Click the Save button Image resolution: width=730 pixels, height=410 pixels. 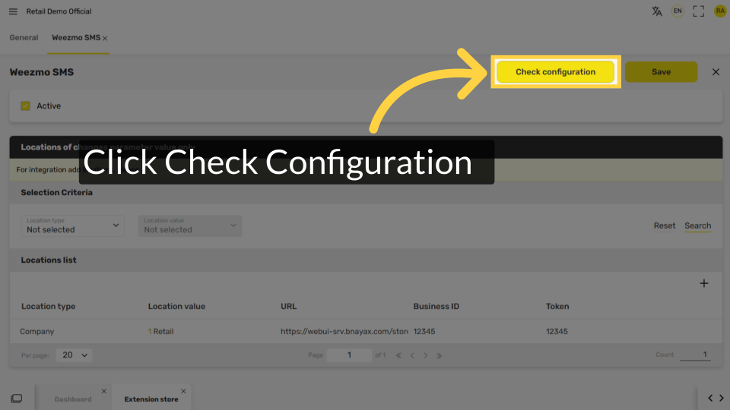661,71
